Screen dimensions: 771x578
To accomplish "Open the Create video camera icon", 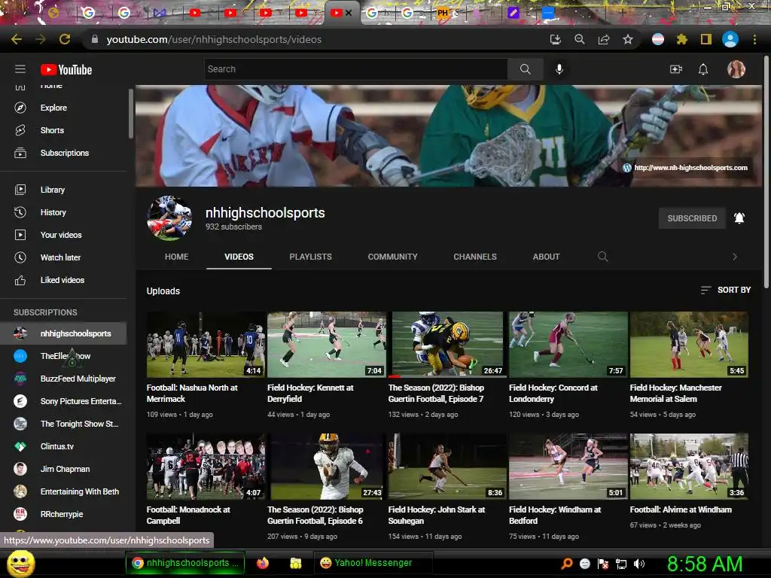I will tap(676, 69).
